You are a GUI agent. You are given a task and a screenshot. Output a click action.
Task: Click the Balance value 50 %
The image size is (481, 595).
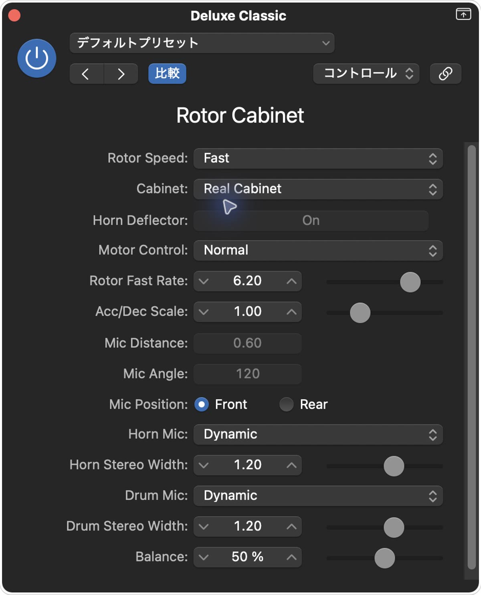[247, 557]
